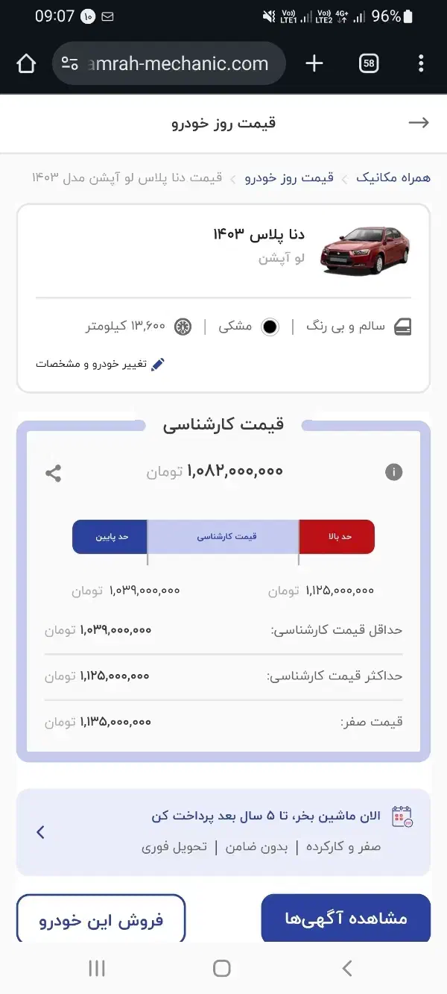Tap the calendar icon on the installment banner
The height and width of the screenshot is (994, 447).
click(401, 817)
